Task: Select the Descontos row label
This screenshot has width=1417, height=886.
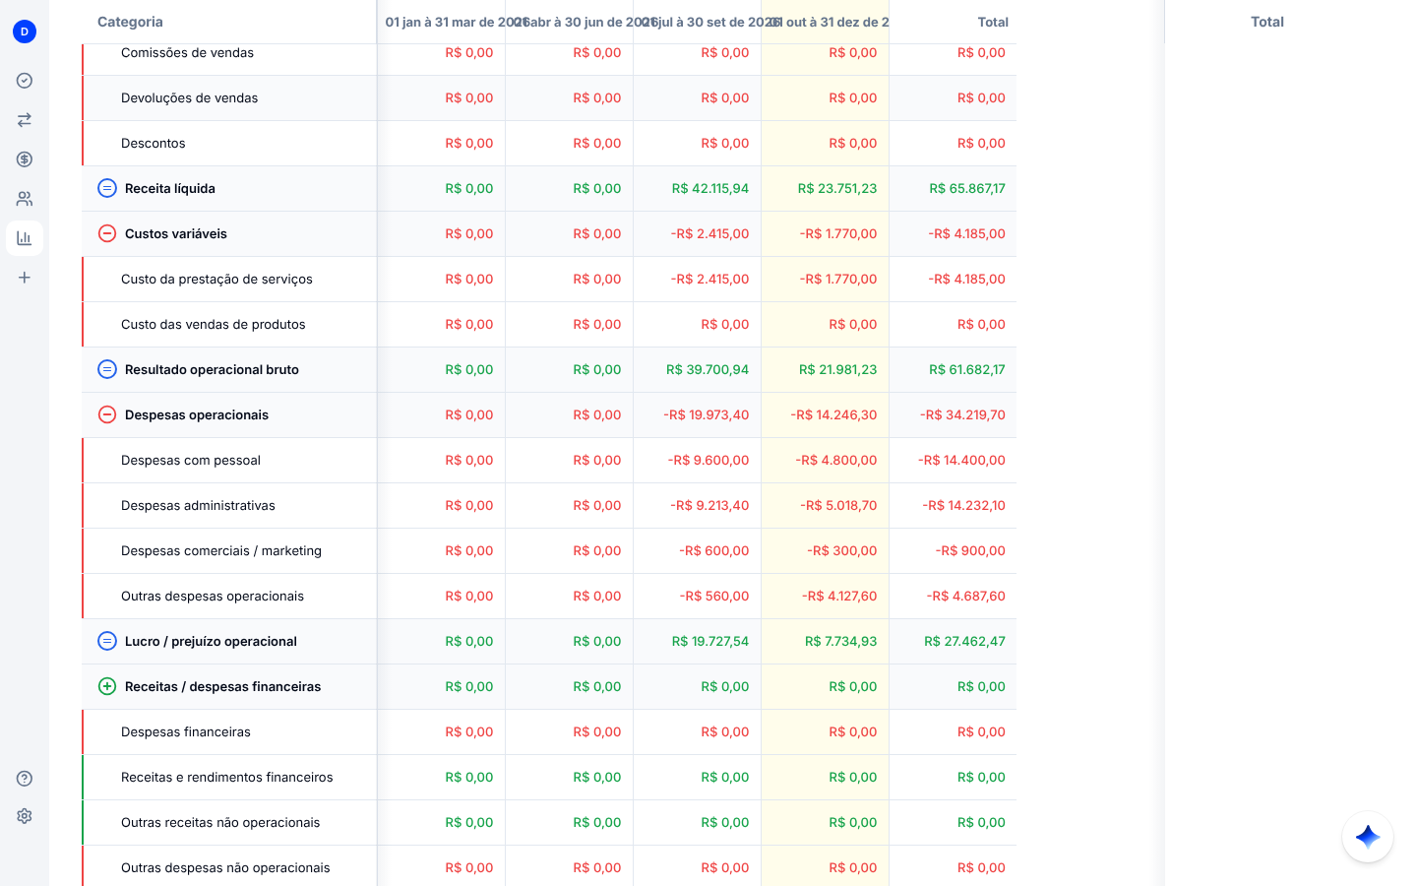Action: coord(153,144)
